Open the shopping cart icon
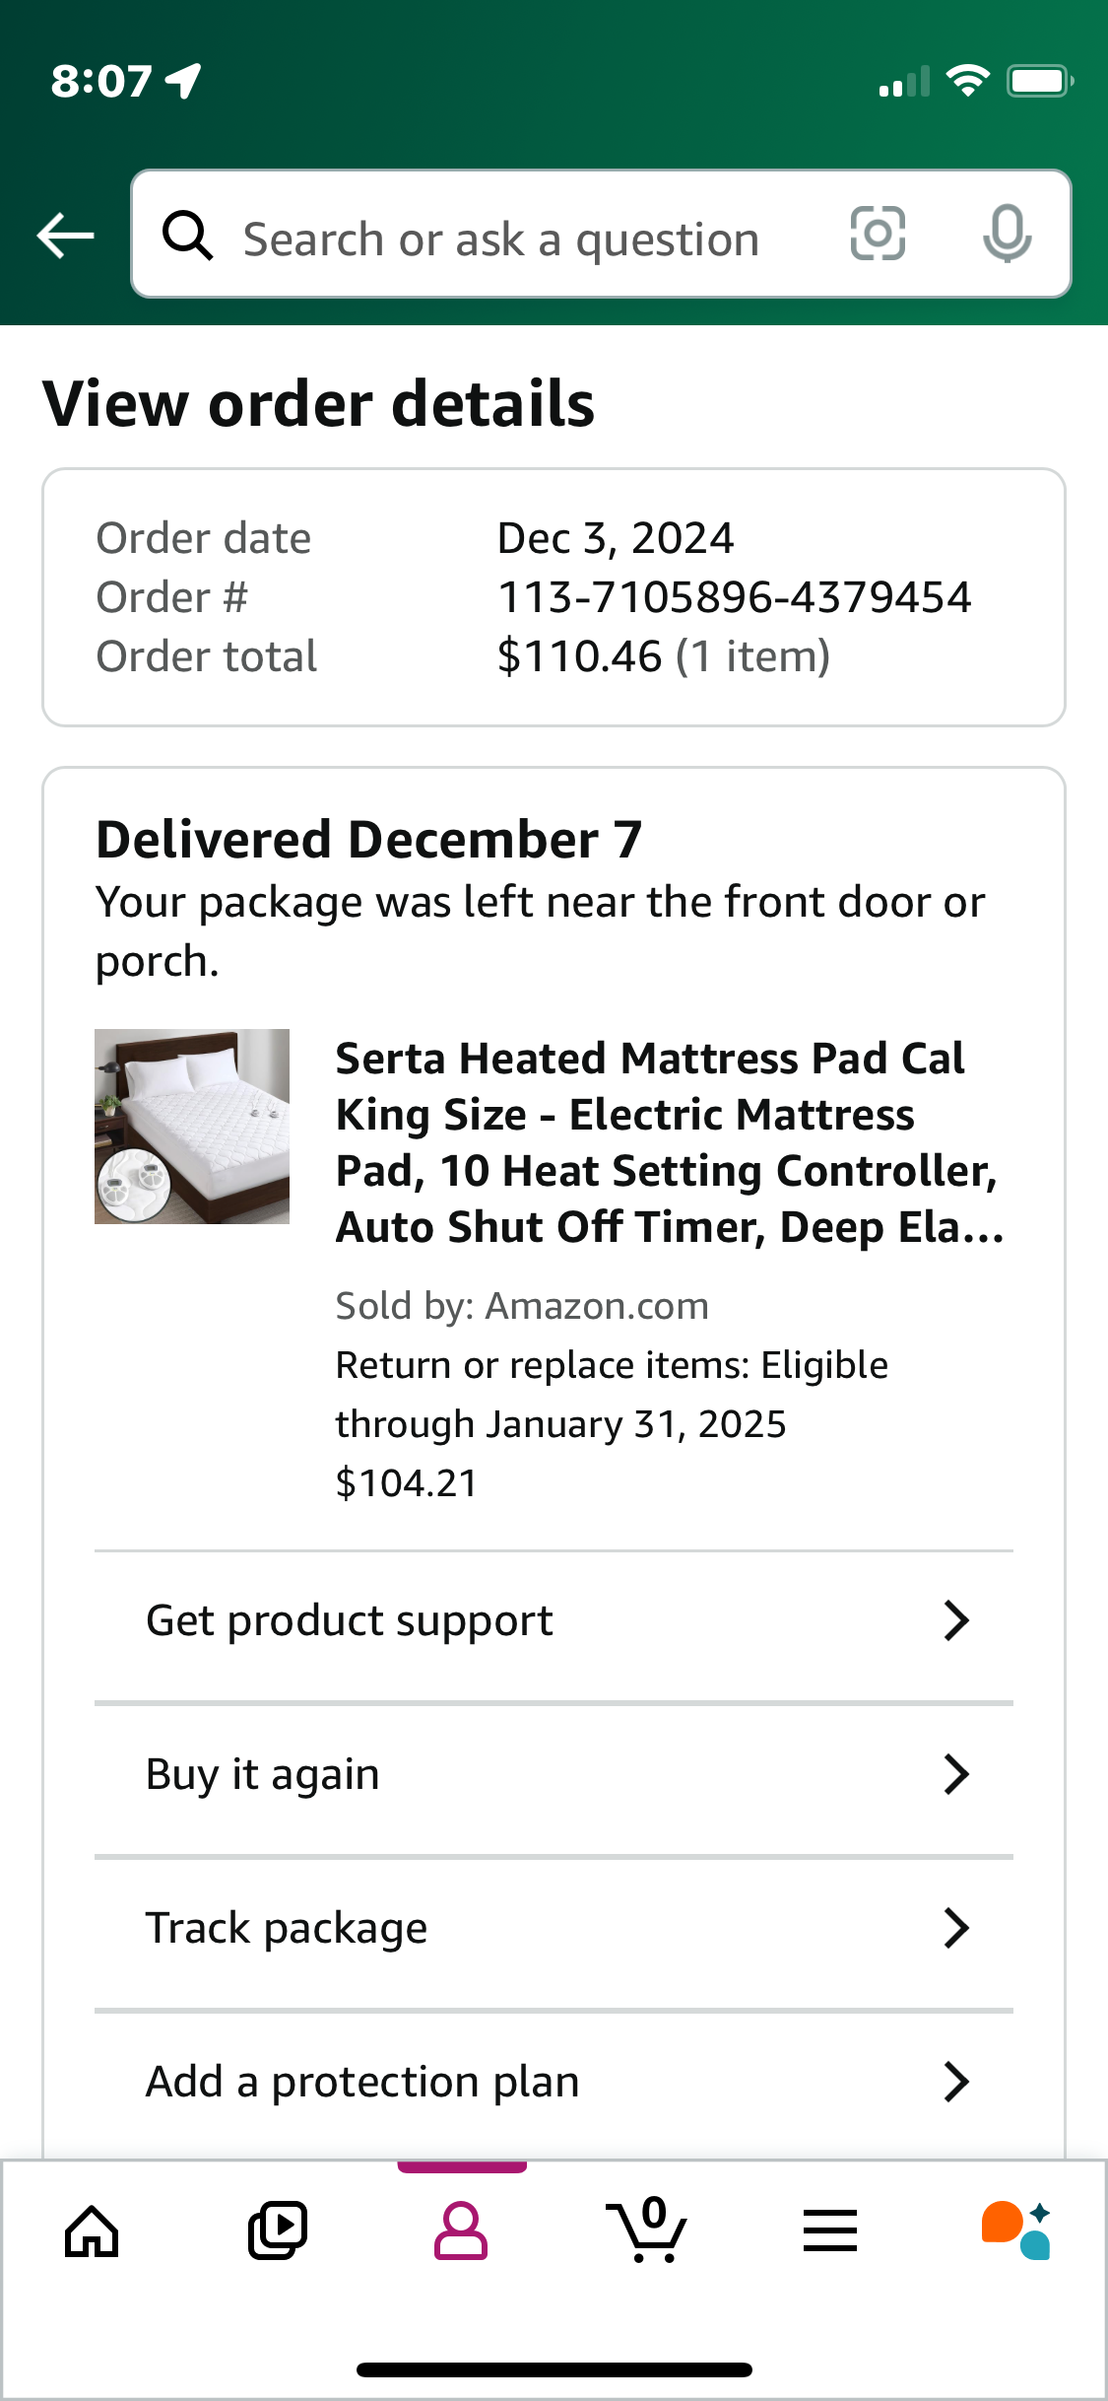The image size is (1108, 2401). click(x=646, y=2229)
